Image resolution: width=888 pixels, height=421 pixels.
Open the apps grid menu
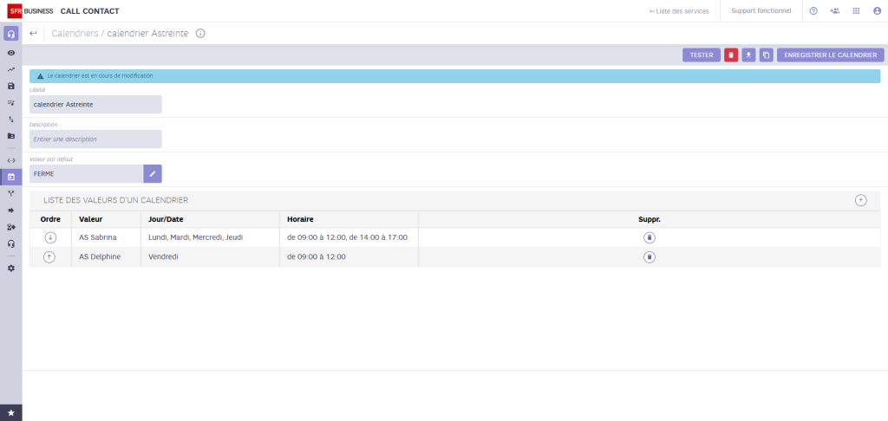click(x=856, y=11)
